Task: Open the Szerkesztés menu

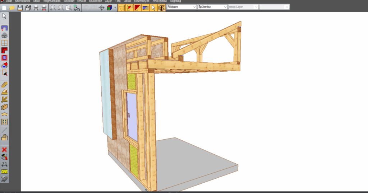Action: 22,1
